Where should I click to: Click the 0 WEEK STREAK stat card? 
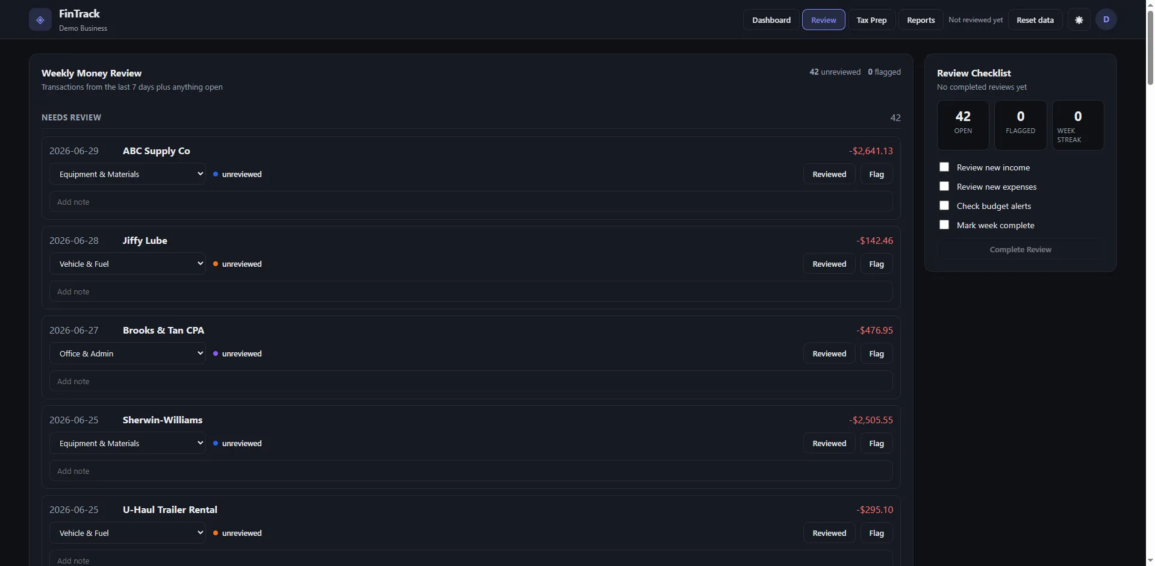1078,125
